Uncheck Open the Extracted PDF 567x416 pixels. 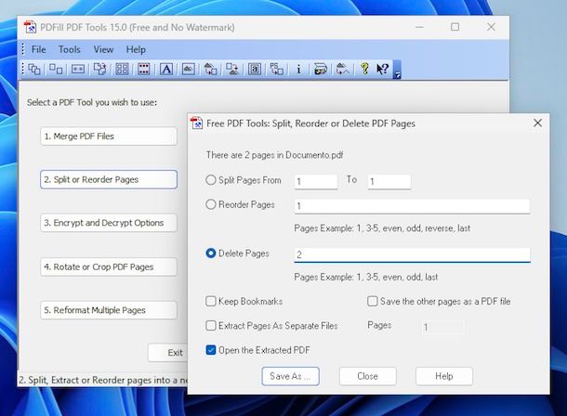tap(211, 350)
